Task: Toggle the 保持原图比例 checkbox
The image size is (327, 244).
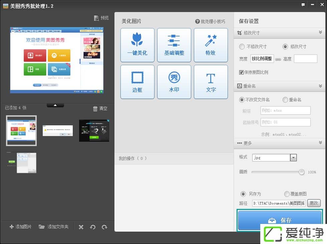Action: (x=242, y=72)
